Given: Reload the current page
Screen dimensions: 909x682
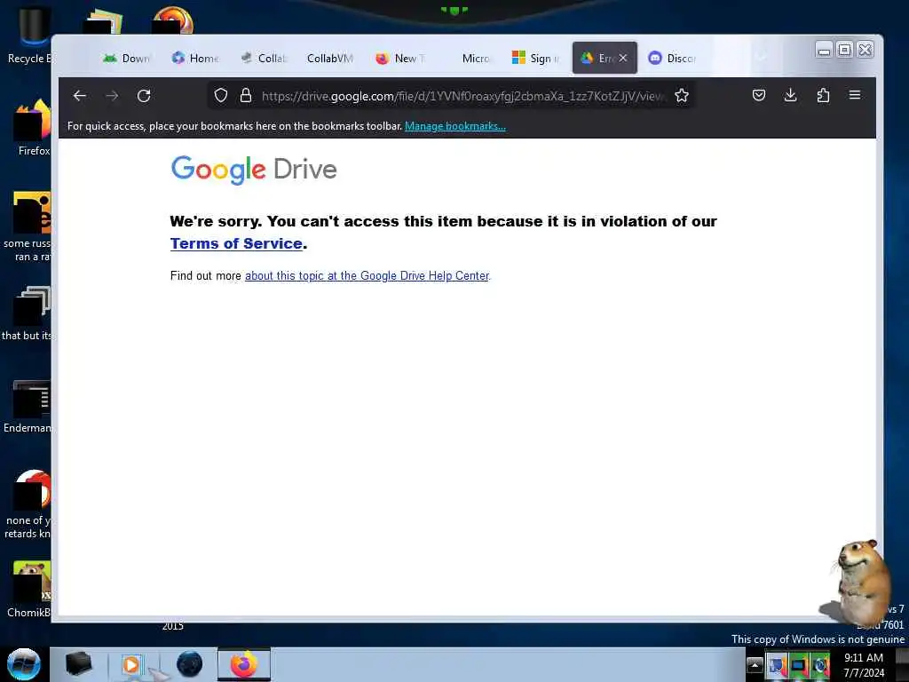Looking at the screenshot, I should [144, 96].
